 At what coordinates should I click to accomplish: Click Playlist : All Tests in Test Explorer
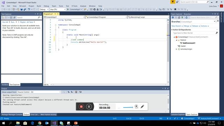27,22
